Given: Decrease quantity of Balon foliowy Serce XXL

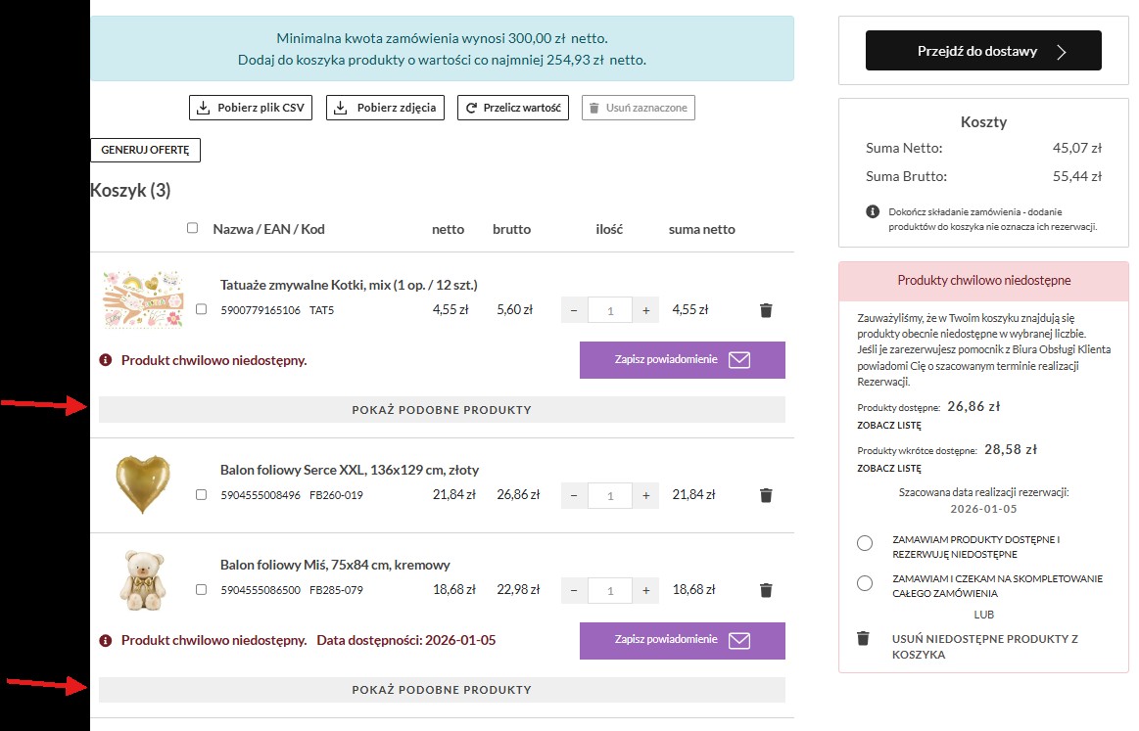Looking at the screenshot, I should [574, 495].
